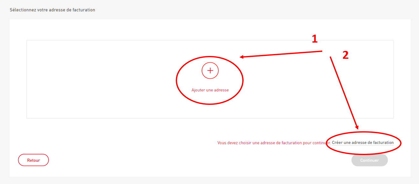Open the 'Créer une adresse de facturation' link

[363, 143]
